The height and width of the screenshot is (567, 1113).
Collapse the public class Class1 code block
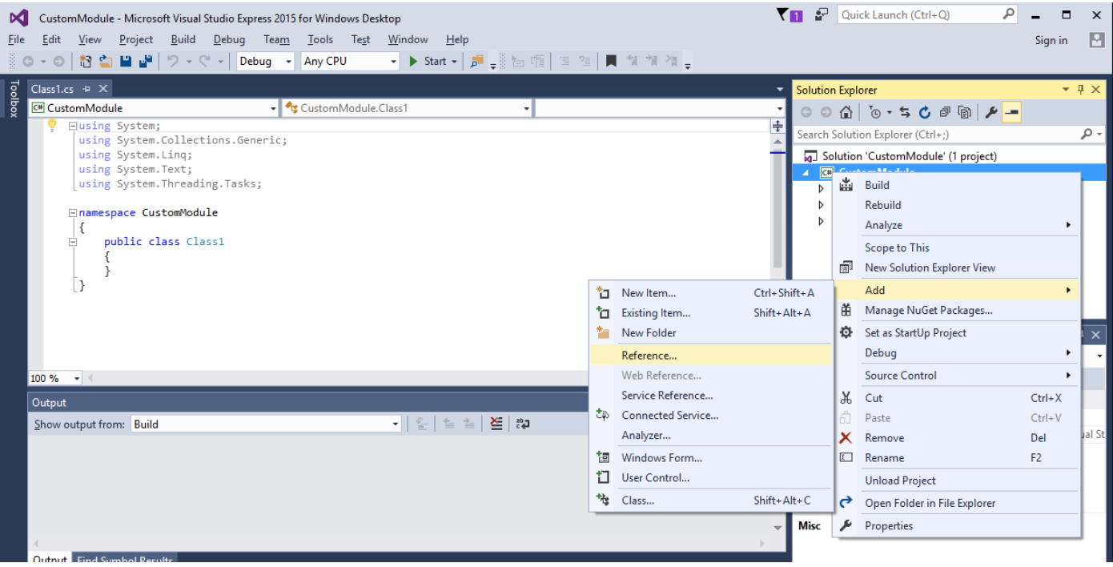coord(73,242)
